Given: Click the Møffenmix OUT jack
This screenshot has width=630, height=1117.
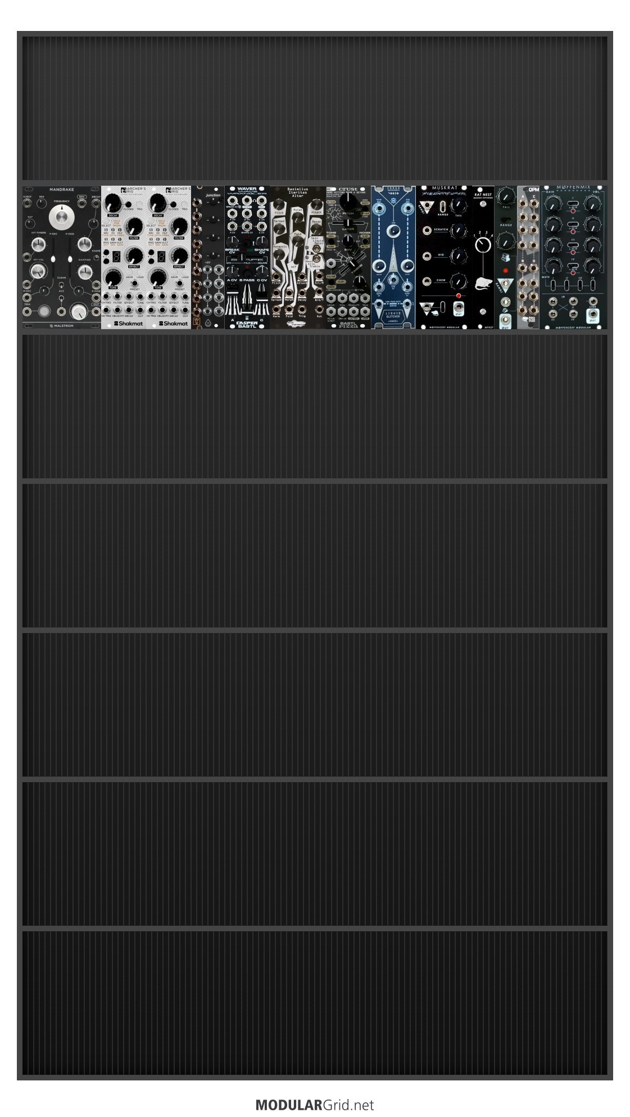Looking at the screenshot, I should tap(593, 313).
